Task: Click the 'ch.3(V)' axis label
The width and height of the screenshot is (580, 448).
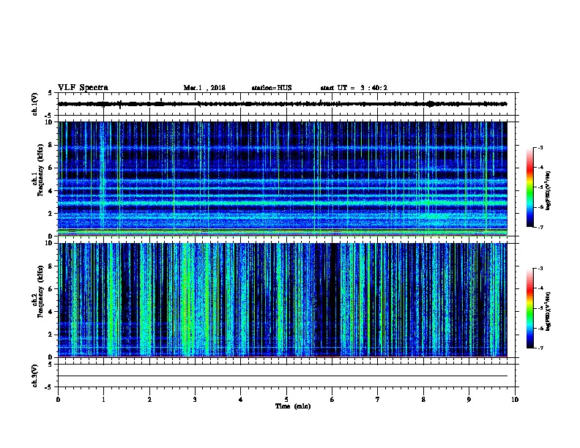Action: click(34, 376)
